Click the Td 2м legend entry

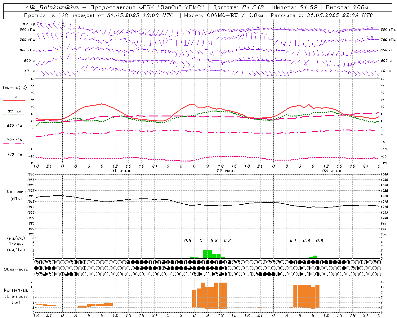[15, 111]
